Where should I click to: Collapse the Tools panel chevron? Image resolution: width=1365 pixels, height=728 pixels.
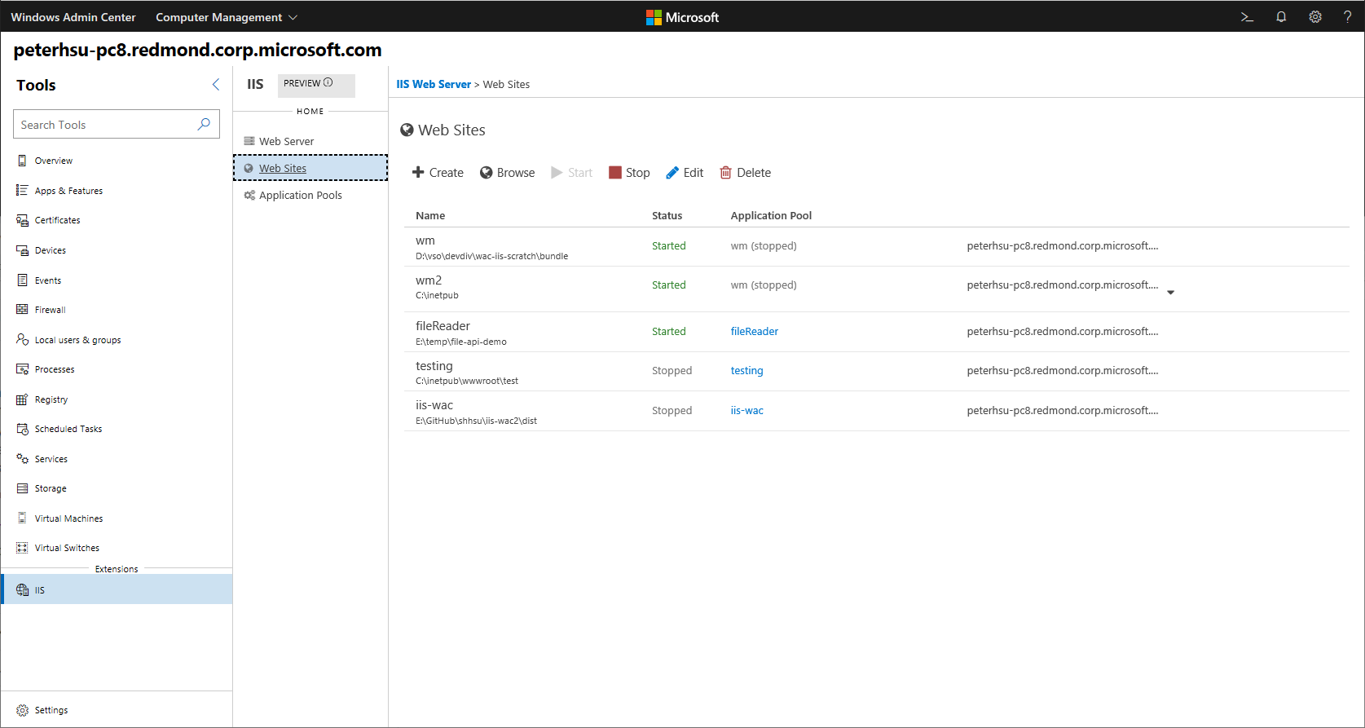point(216,85)
